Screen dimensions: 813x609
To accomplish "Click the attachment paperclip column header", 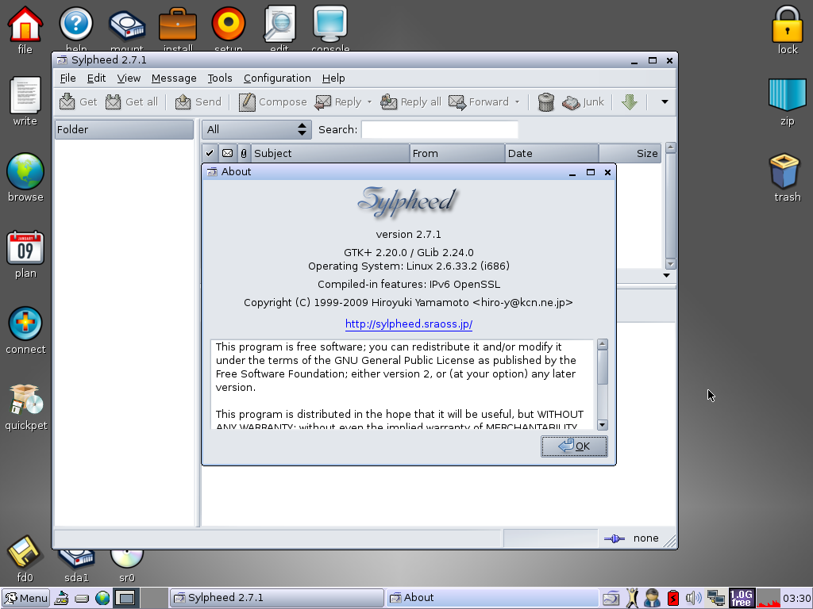I will point(244,153).
